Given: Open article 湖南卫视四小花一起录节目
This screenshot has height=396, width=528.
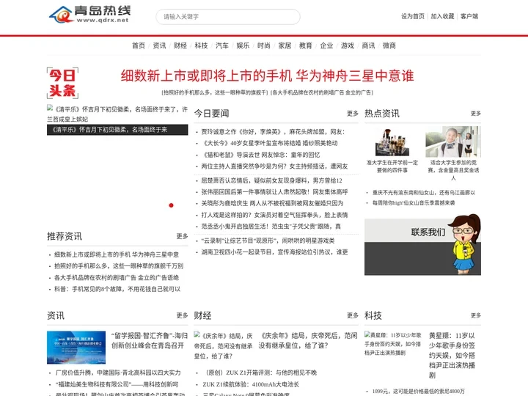Looking at the screenshot, I should (x=274, y=252).
